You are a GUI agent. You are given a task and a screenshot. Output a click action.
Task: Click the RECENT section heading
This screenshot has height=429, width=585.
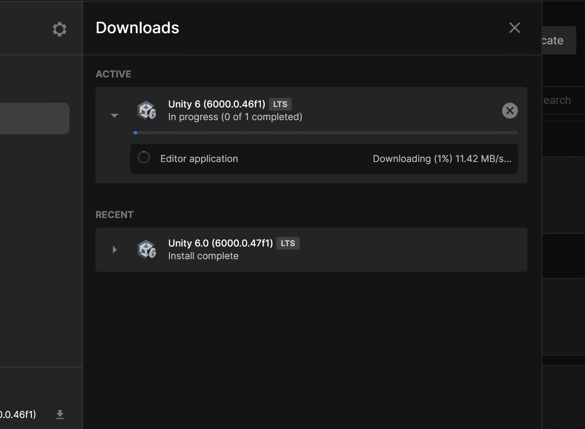click(114, 215)
